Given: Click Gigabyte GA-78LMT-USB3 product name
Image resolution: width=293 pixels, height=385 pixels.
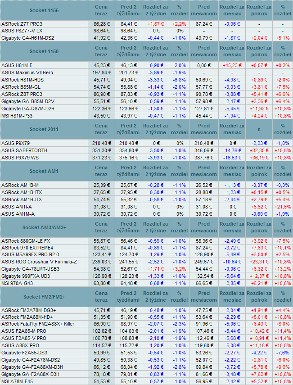Looking at the screenshot, I should click(30, 269).
